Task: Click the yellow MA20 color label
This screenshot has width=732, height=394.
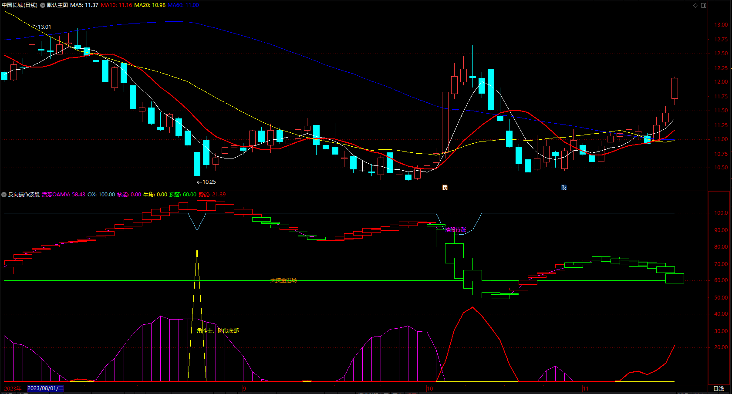Action: (150, 5)
